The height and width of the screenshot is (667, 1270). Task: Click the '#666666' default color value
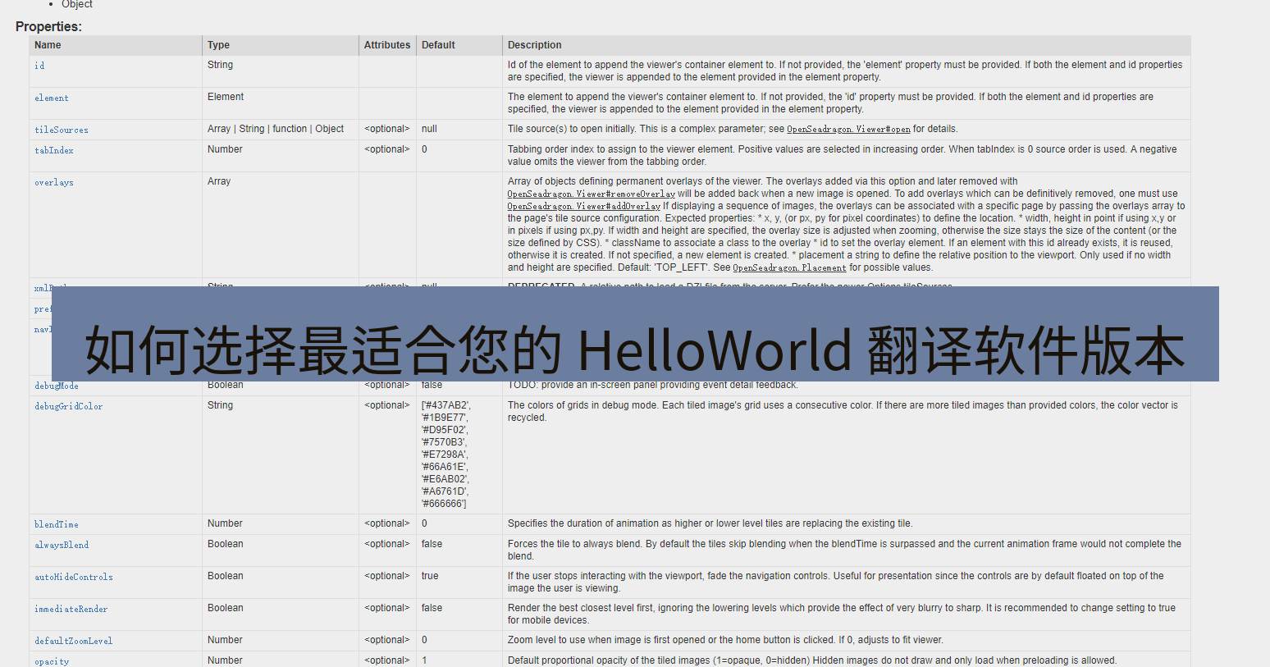pos(444,504)
